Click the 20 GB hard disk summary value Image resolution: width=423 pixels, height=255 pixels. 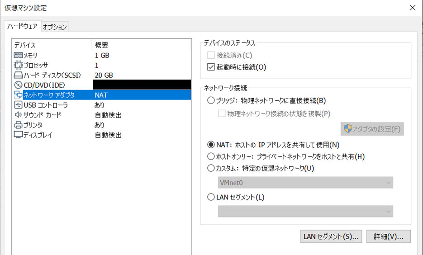click(104, 75)
